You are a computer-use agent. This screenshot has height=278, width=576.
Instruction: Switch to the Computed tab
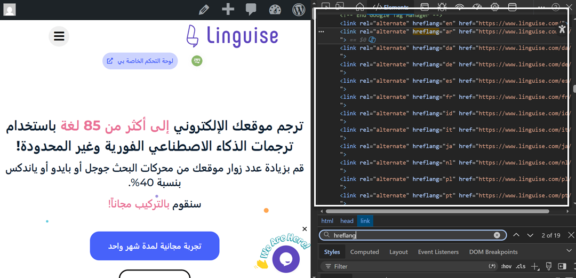(x=364, y=252)
